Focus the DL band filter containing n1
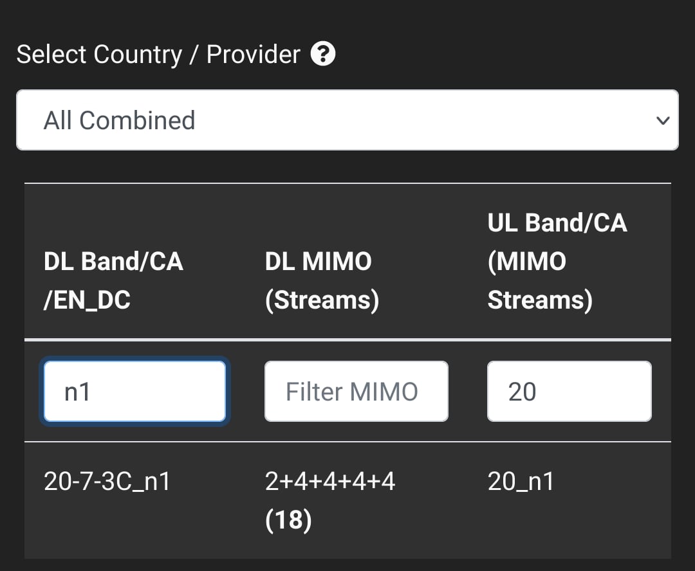Image resolution: width=695 pixels, height=571 pixels. (x=134, y=391)
